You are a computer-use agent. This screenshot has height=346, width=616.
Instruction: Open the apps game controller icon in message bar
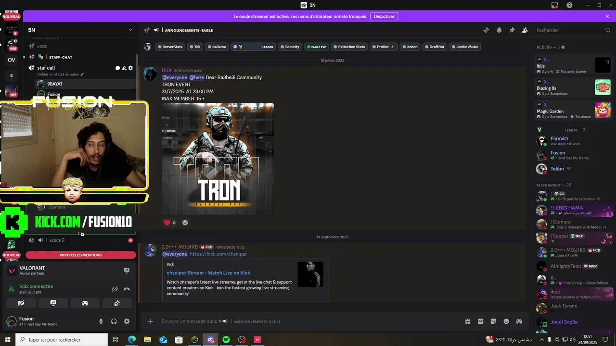(519, 321)
